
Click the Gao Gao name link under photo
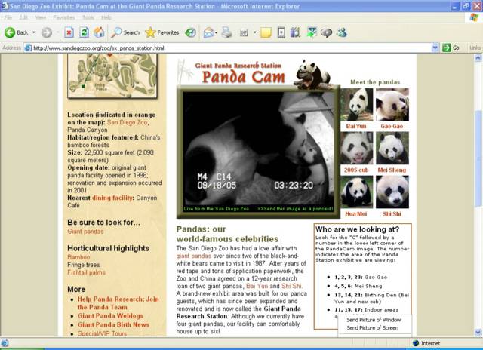pyautogui.click(x=392, y=126)
